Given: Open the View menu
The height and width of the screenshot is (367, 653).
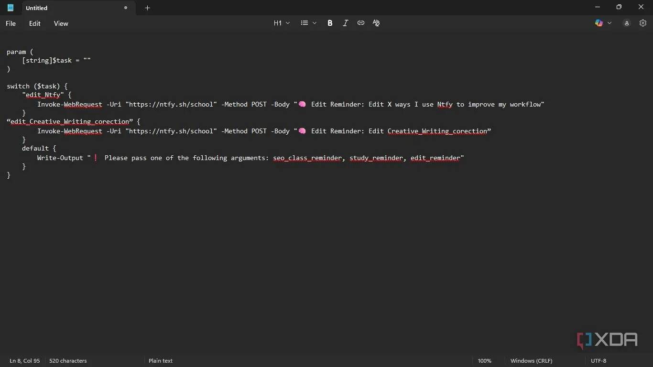Looking at the screenshot, I should [61, 23].
